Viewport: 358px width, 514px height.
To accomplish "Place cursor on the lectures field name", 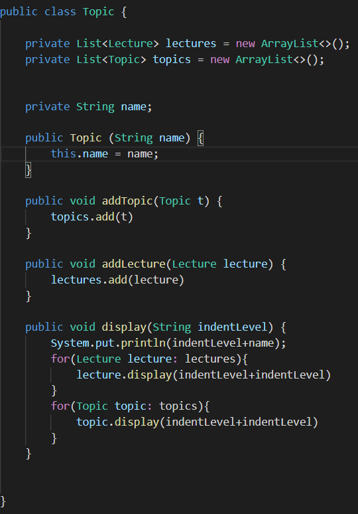I will [x=191, y=43].
